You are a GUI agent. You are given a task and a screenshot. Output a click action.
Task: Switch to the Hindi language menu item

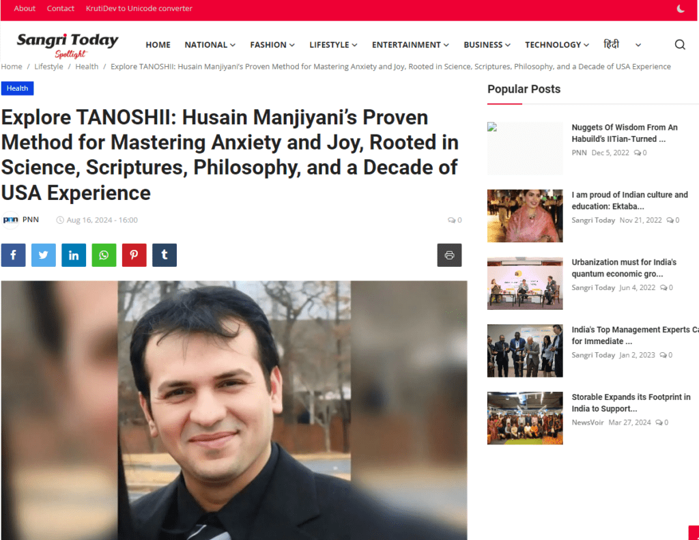(611, 44)
